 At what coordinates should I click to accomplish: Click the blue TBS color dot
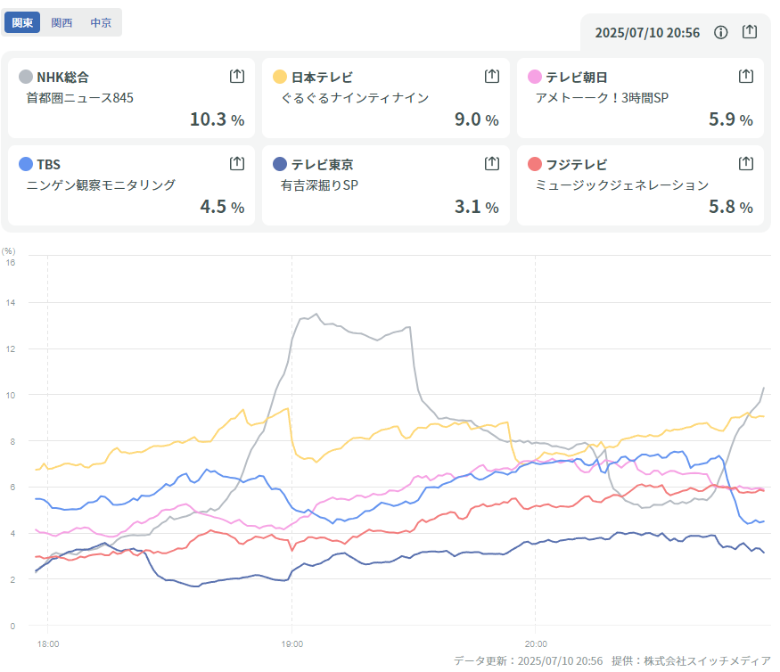coord(26,164)
